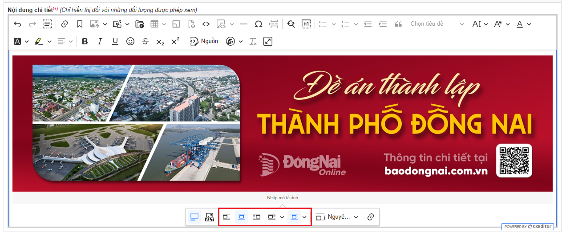
Task: Toggle bold formatting
Action: [85, 41]
